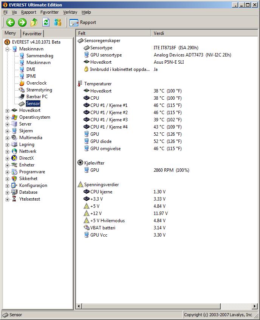Viewport: 260px width, 320px height.
Task: Expand the Programvare tree node
Action: 7,172
